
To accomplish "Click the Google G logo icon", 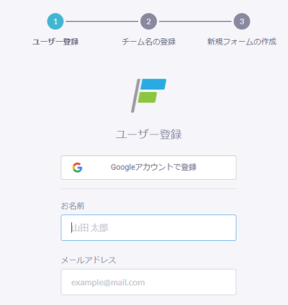I will (x=77, y=168).
